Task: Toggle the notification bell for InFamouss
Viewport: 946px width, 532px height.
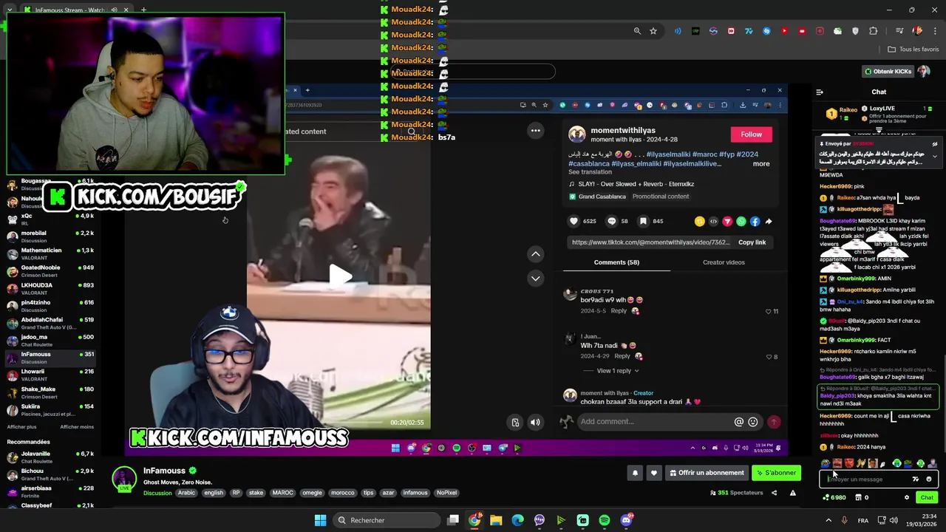Action: 635,473
